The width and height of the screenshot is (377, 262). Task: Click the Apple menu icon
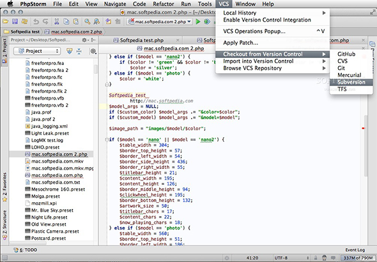(10, 4)
